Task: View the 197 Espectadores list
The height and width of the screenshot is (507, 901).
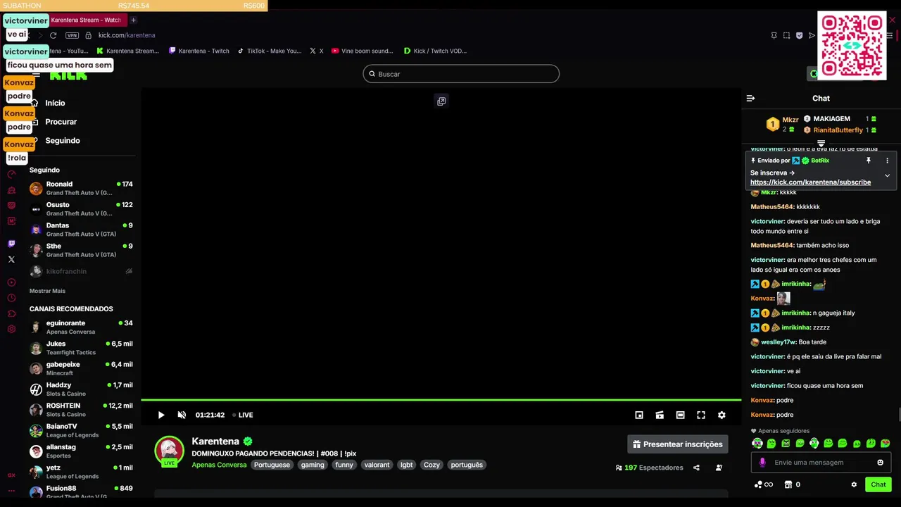Action: 649,468
